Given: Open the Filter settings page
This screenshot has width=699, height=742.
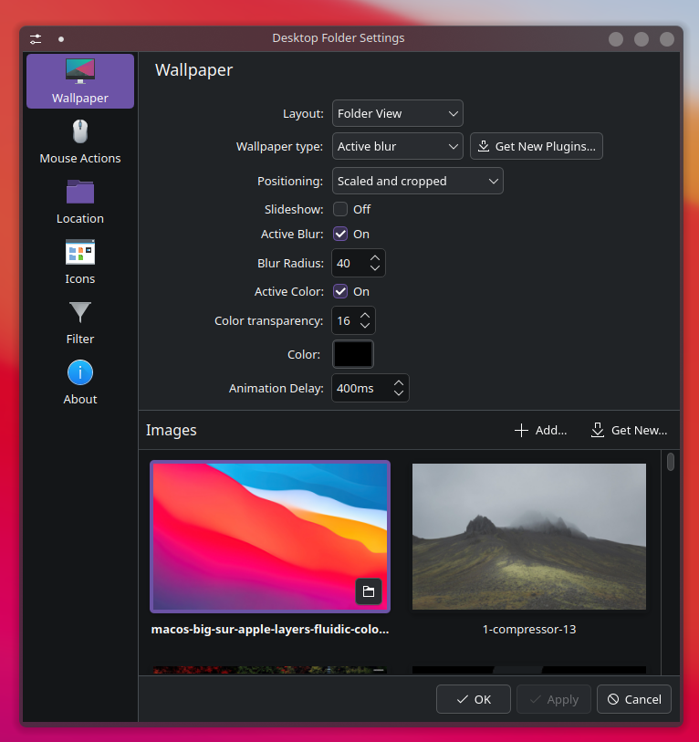Looking at the screenshot, I should 80,323.
